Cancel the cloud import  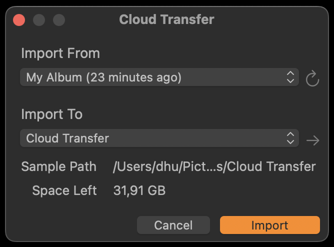tap(173, 225)
